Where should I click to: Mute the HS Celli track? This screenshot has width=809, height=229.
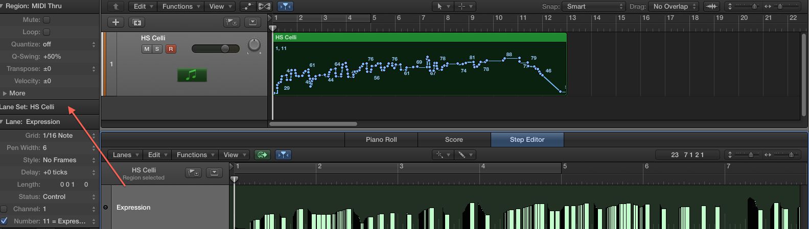click(x=147, y=49)
